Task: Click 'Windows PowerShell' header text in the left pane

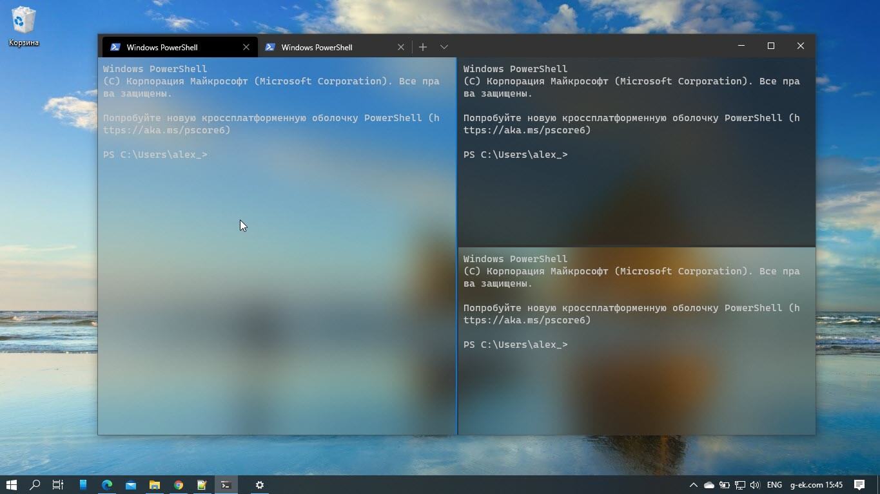Action: 155,69
